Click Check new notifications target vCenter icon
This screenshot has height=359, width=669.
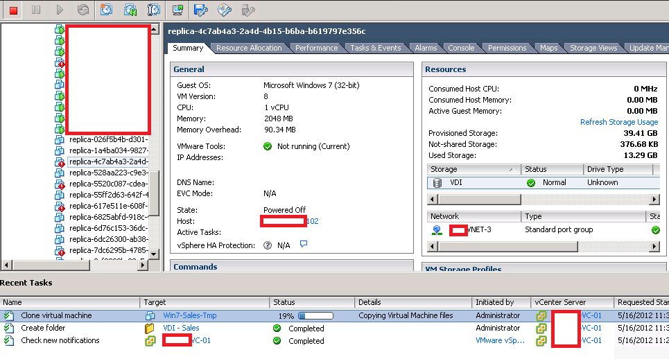pos(150,341)
